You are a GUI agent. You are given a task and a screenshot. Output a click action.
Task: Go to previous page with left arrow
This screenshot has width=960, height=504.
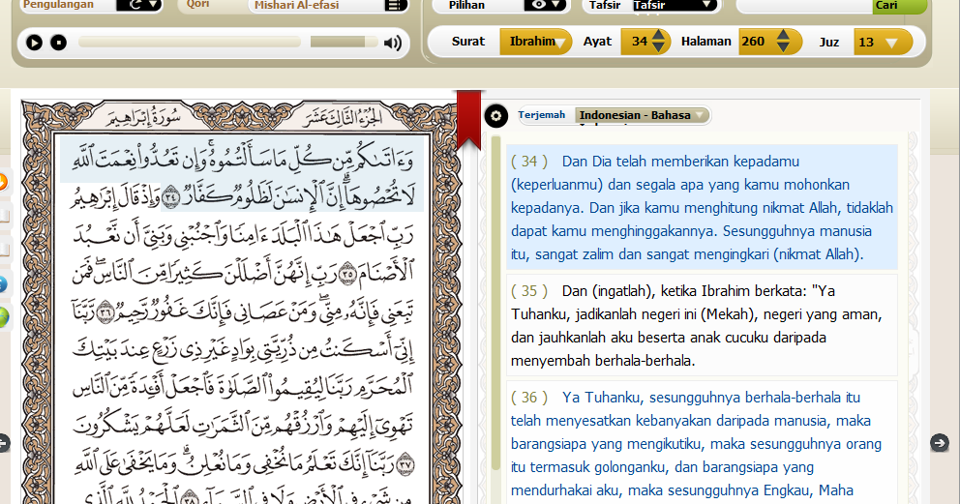tap(4, 443)
